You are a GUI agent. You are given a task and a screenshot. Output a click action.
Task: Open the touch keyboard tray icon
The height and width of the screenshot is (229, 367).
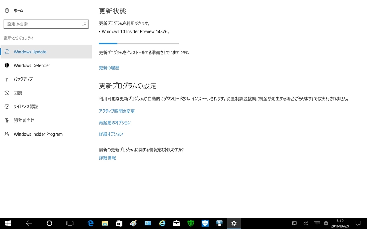pyautogui.click(x=317, y=223)
